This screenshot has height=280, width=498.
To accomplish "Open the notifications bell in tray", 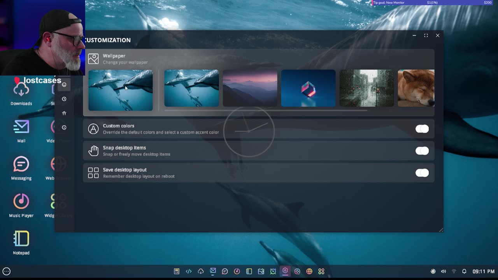I will pos(464,271).
